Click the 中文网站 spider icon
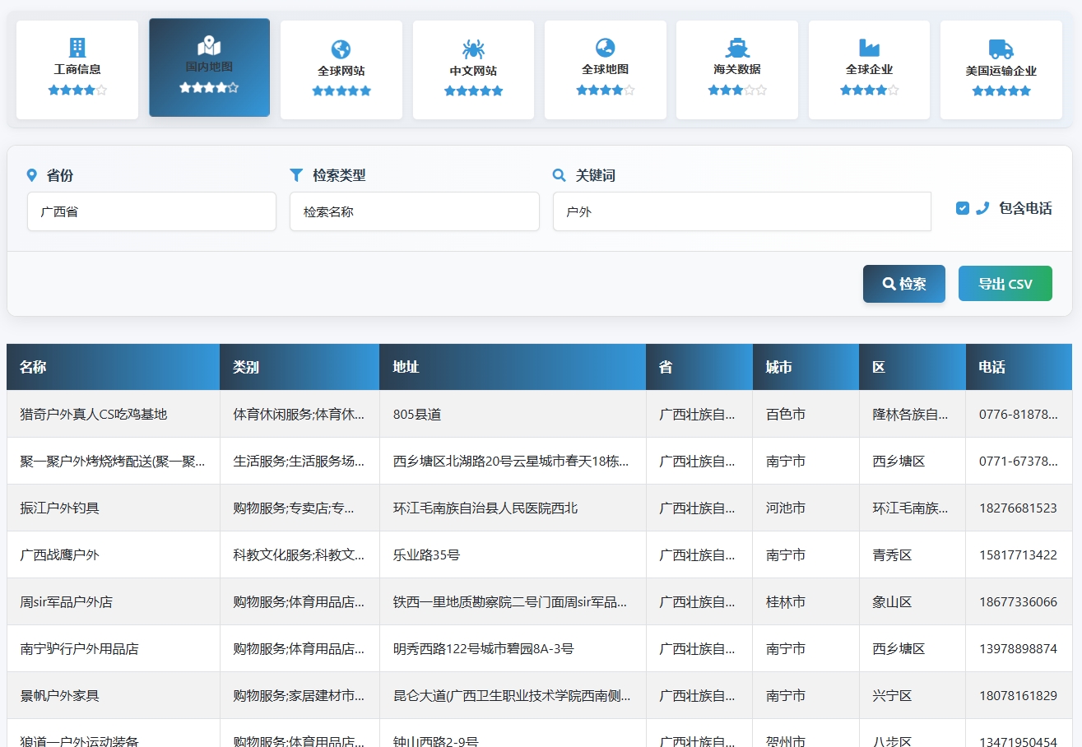The width and height of the screenshot is (1082, 747). [473, 49]
